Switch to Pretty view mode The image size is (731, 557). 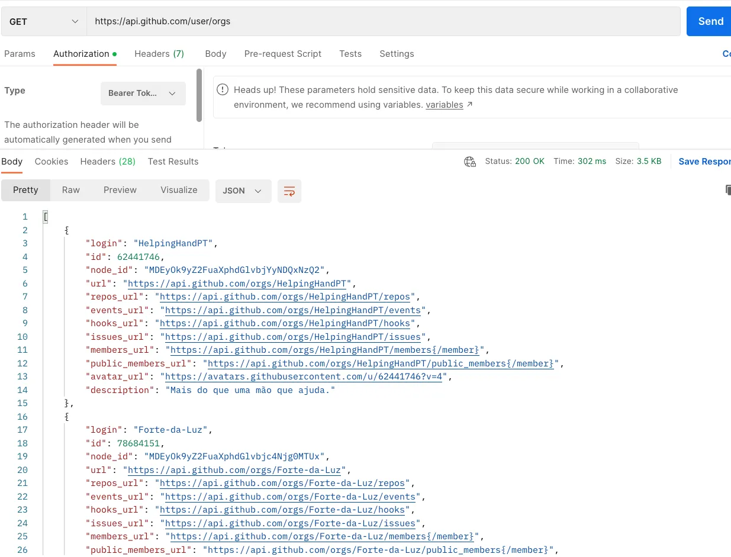pos(25,190)
